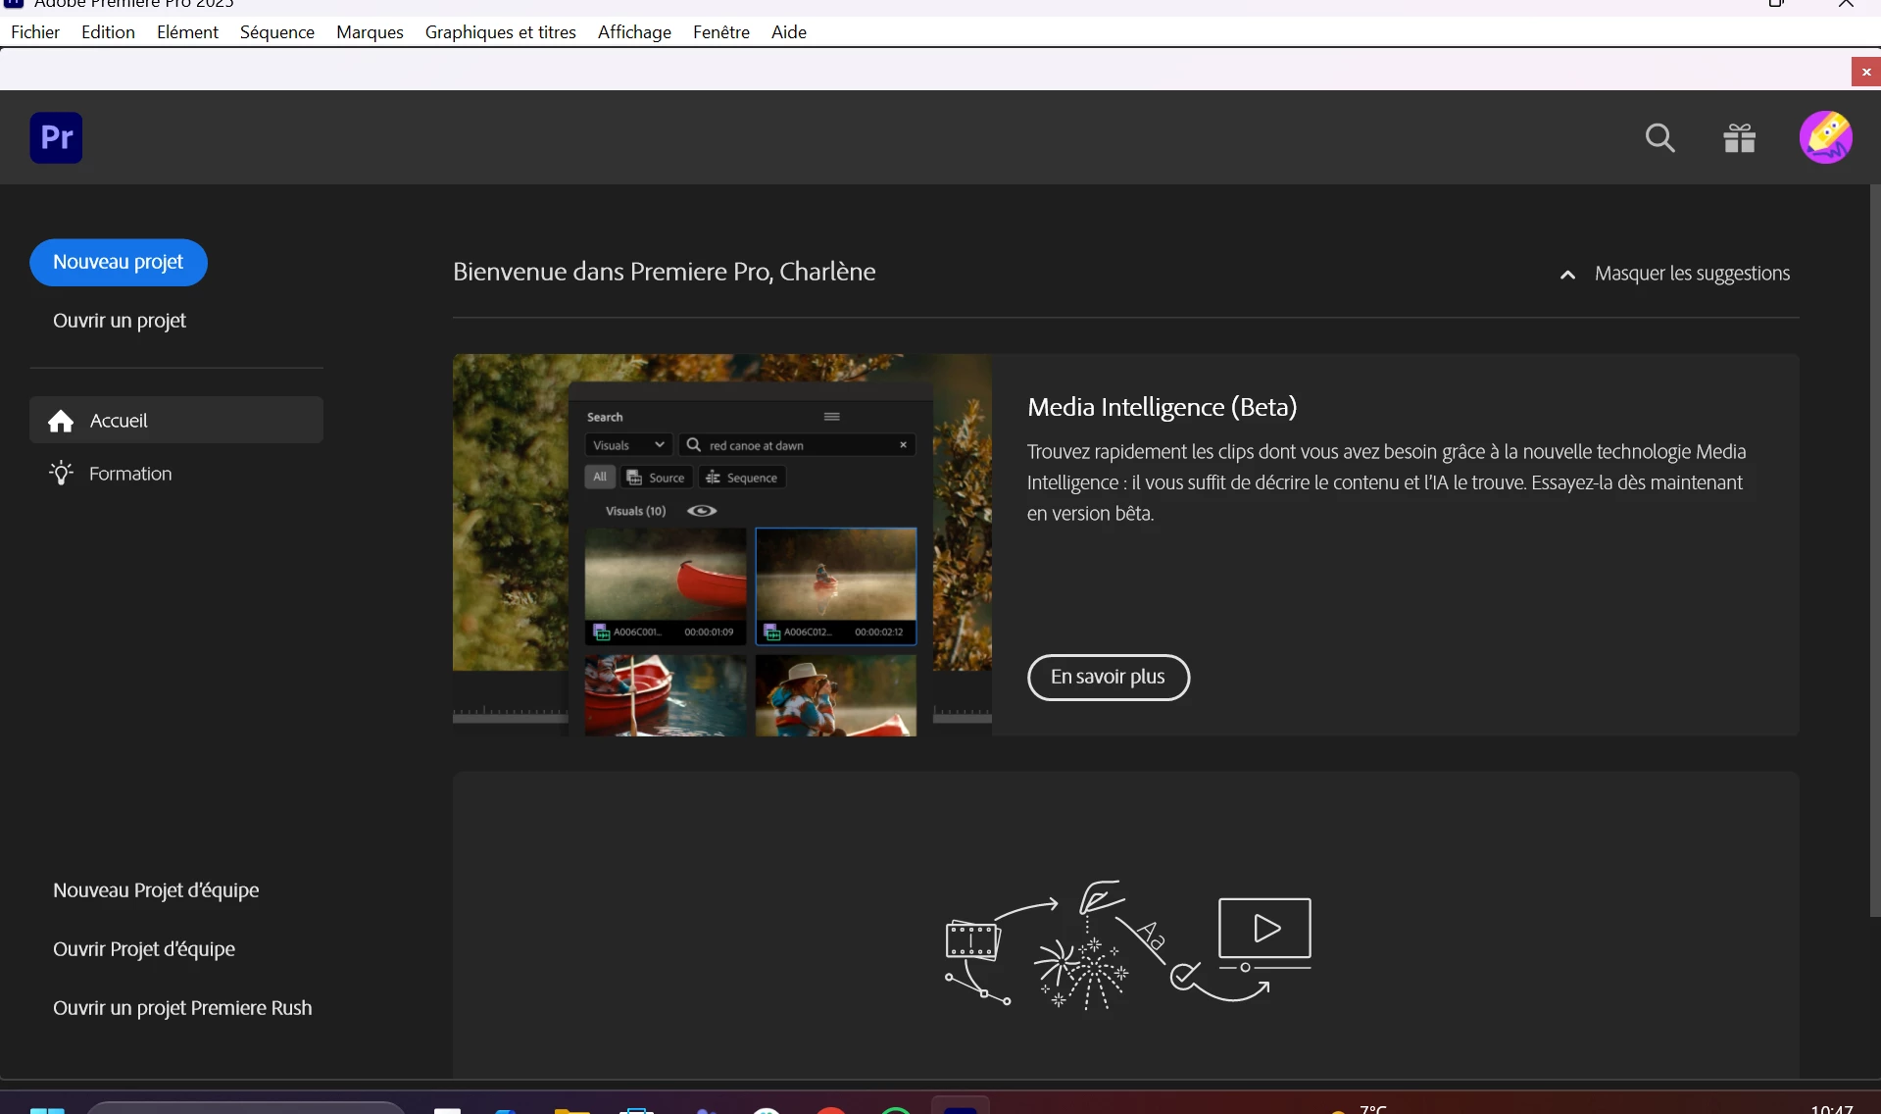1881x1114 pixels.
Task: Open the Séquence menu
Action: coord(277,31)
